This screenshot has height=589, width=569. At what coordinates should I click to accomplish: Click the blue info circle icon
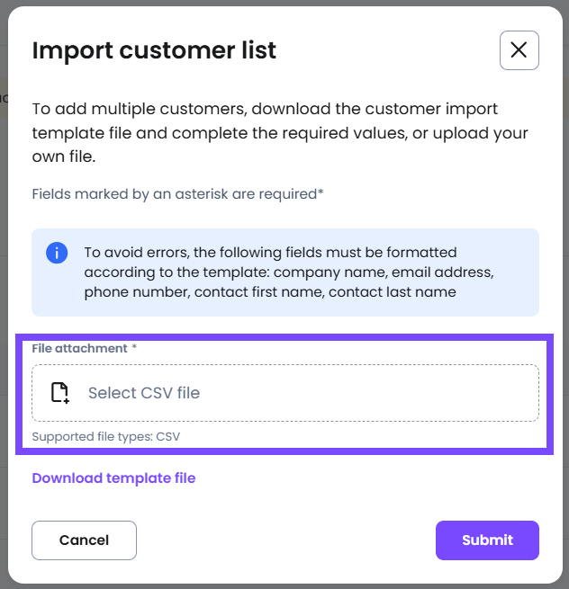pyautogui.click(x=57, y=253)
